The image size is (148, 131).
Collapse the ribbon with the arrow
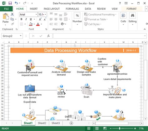click(x=145, y=29)
